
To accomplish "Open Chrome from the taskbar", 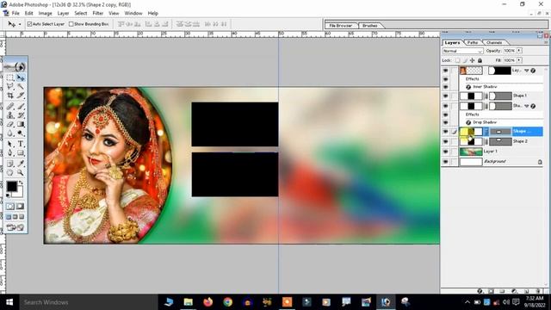I will coord(227,302).
